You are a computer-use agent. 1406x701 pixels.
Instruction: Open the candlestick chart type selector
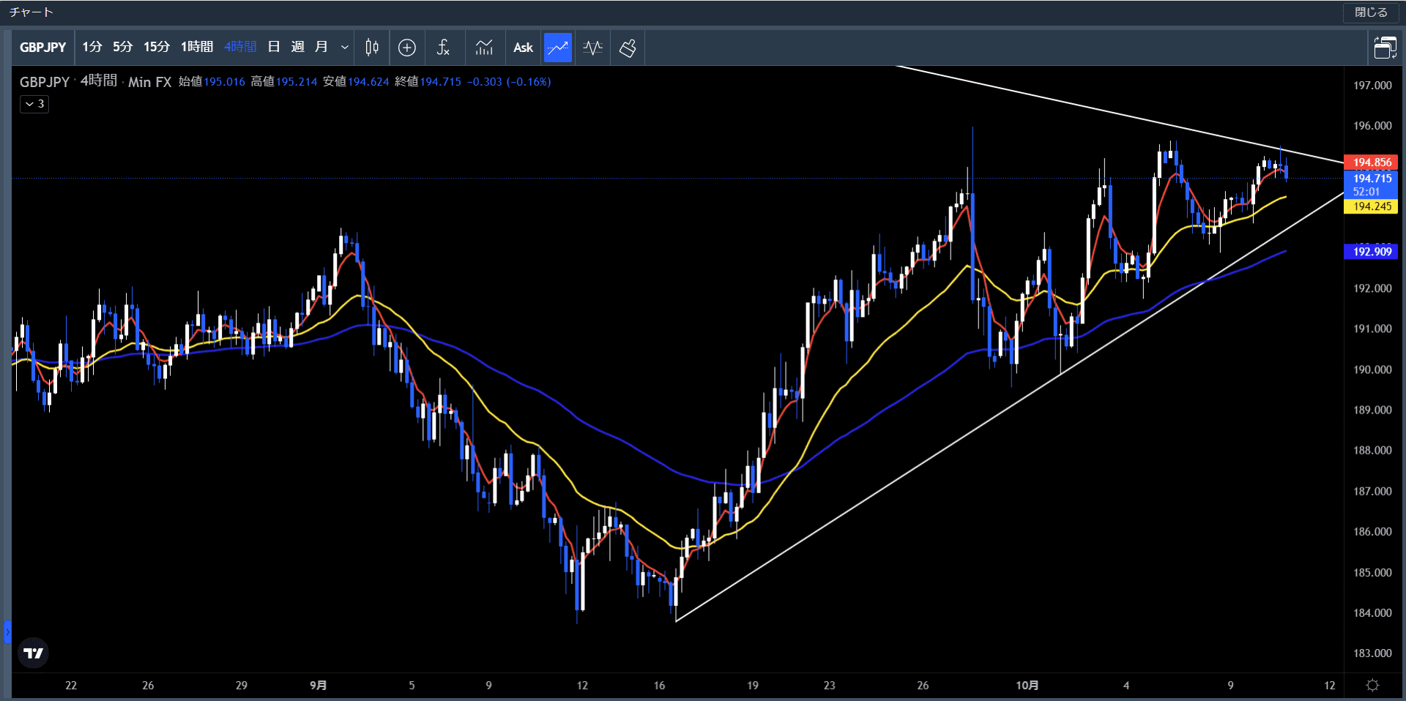[x=372, y=48]
